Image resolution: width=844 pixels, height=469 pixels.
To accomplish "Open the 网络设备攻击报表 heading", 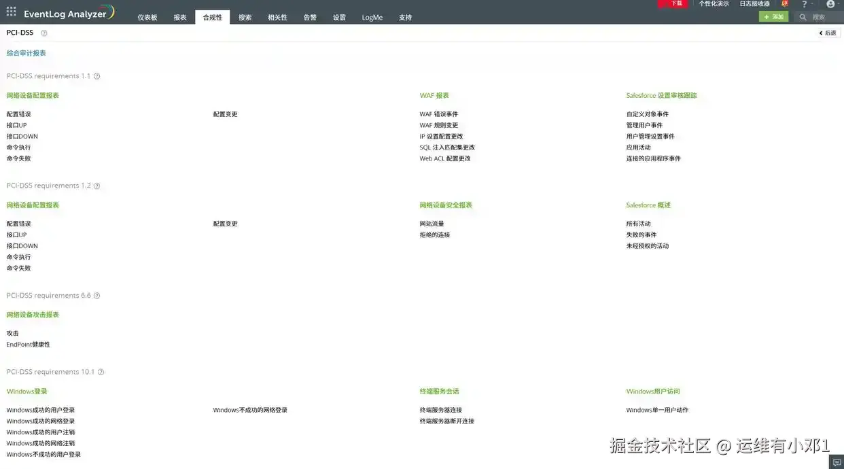I will click(33, 315).
